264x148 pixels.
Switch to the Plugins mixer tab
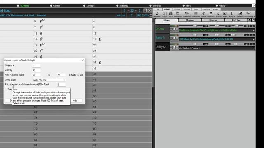190,20
